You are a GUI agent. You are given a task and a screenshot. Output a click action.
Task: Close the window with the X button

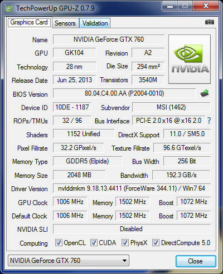coord(205,6)
